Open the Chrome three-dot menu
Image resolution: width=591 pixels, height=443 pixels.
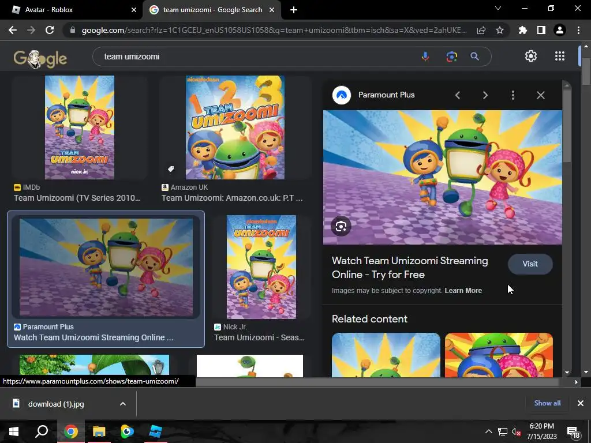pos(578,30)
